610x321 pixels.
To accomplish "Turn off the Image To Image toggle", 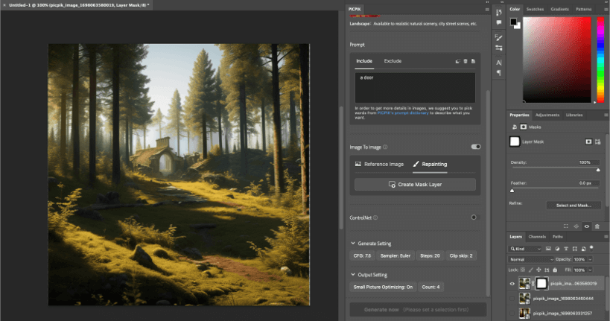I will tap(475, 147).
